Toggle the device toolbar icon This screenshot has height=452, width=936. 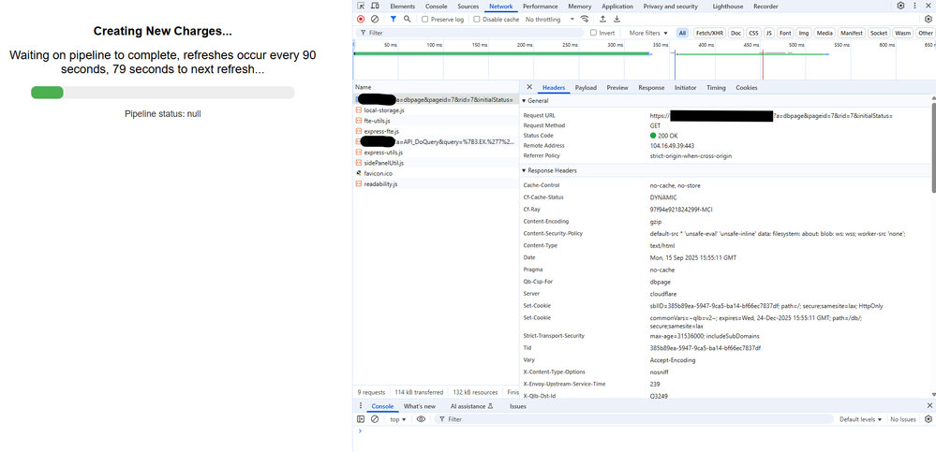pos(375,6)
